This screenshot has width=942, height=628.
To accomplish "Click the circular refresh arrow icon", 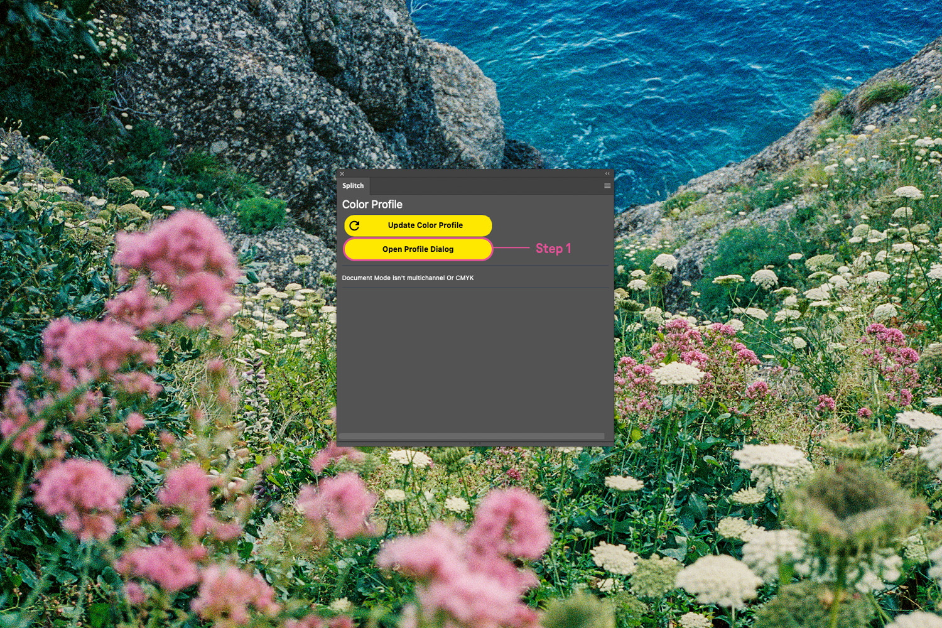I will (x=355, y=225).
